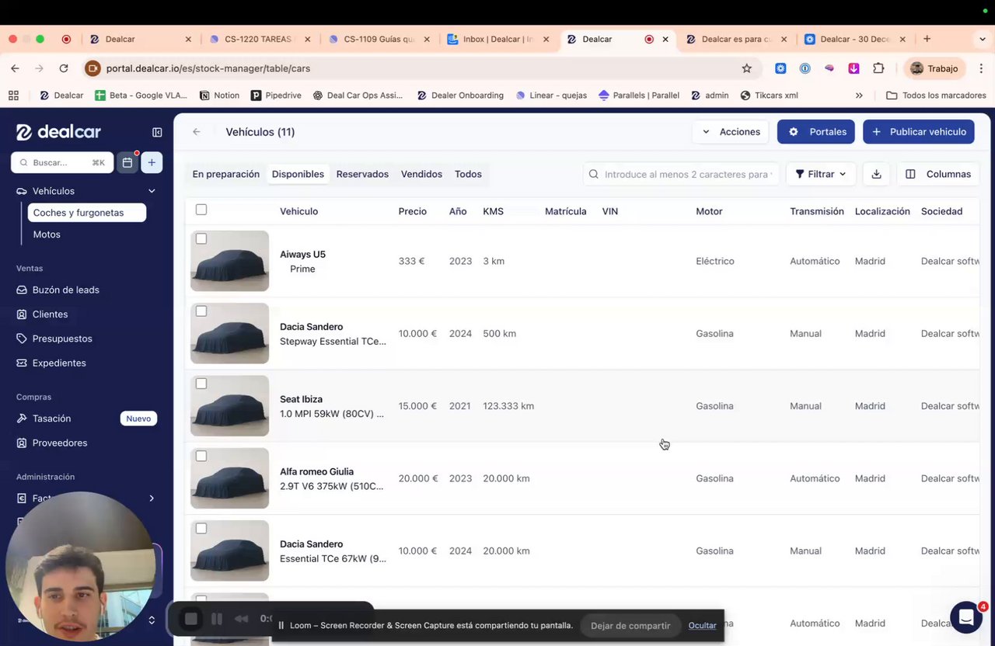
Task: Open the calendar icon in sidebar
Action: point(127,162)
